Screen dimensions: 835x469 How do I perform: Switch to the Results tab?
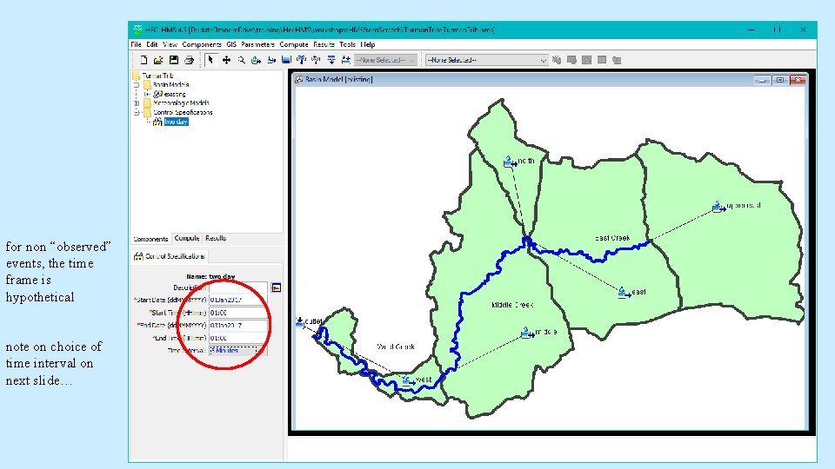point(216,238)
